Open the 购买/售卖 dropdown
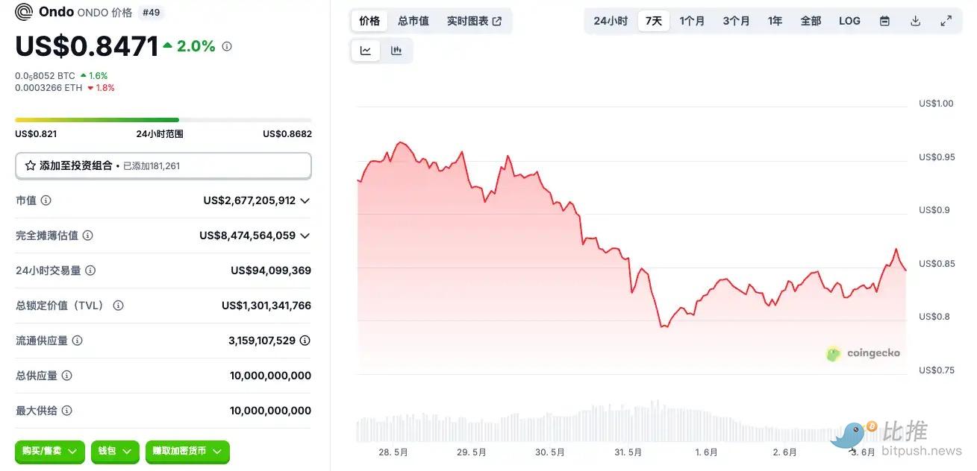 50,451
